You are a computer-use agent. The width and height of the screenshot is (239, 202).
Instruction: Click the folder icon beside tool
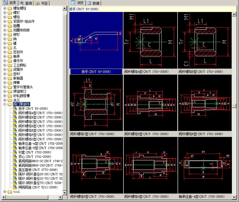[10, 192]
